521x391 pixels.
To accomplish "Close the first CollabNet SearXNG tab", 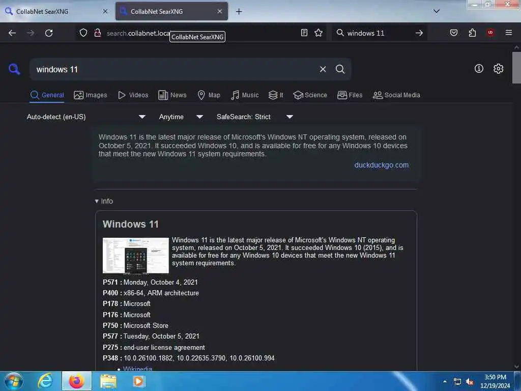I will click(105, 11).
